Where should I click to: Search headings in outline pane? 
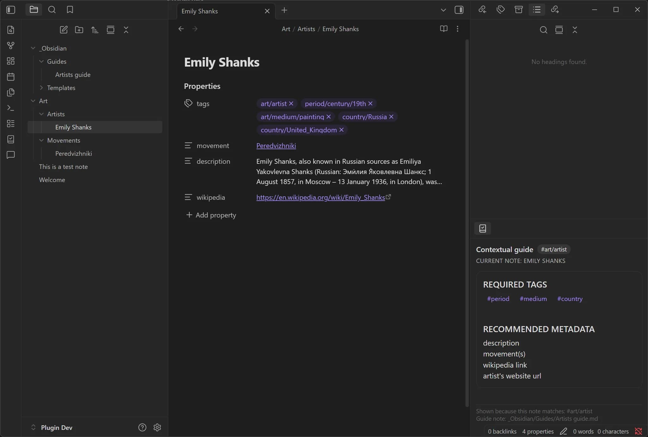coord(544,30)
